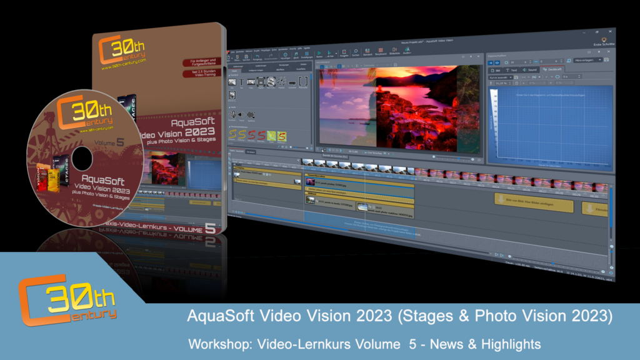This screenshot has height=360, width=640.
Task: Select the Karte map tile object
Action: tap(271, 136)
